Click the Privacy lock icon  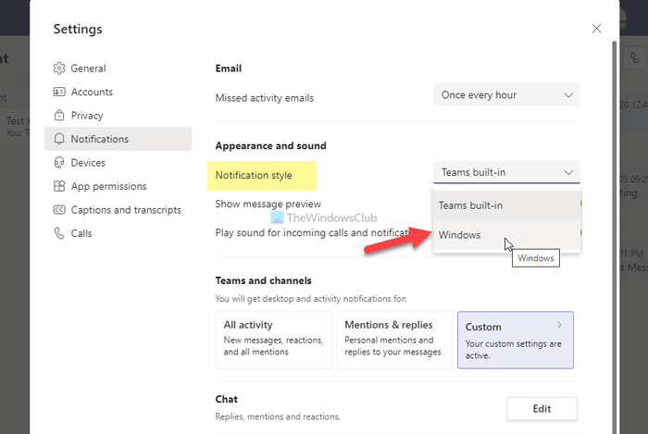point(59,115)
